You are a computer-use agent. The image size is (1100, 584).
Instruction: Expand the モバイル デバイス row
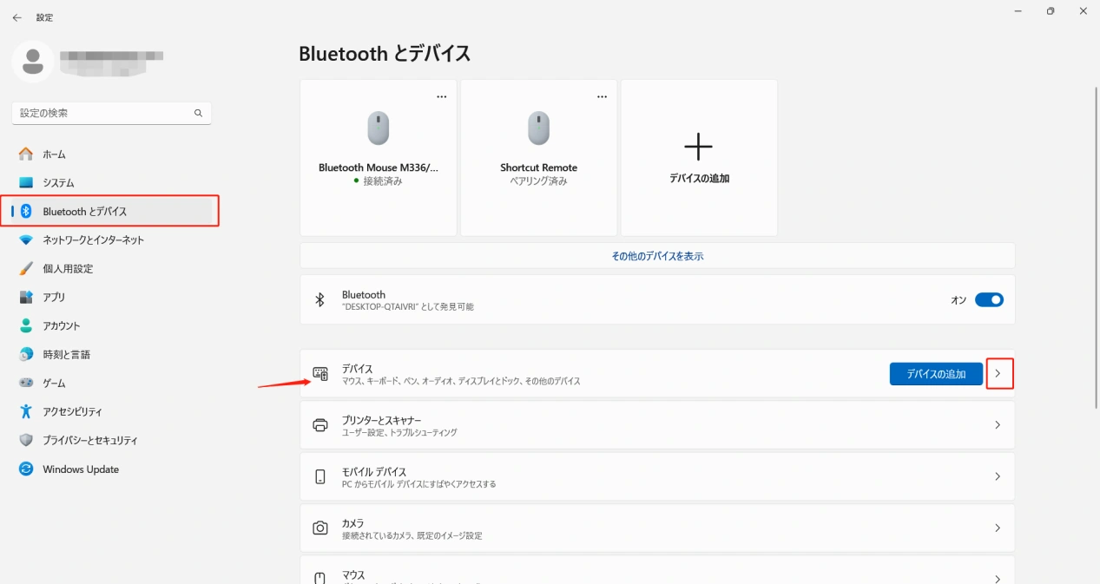998,476
